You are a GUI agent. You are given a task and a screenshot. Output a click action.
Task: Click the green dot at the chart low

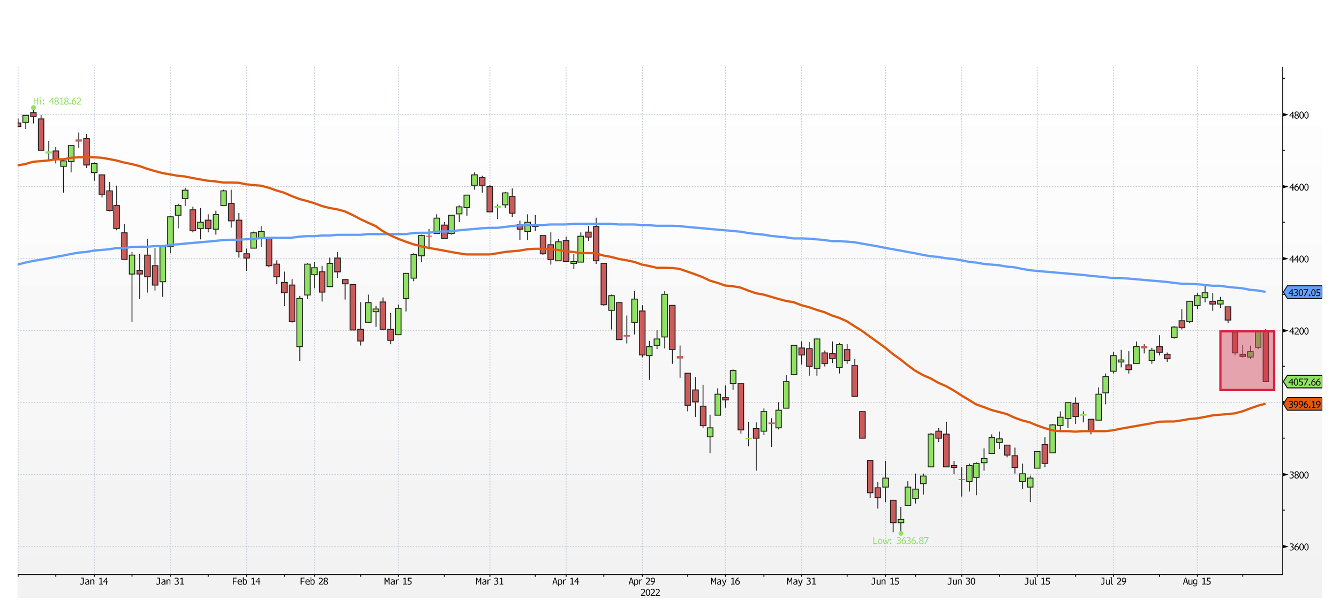(x=901, y=533)
